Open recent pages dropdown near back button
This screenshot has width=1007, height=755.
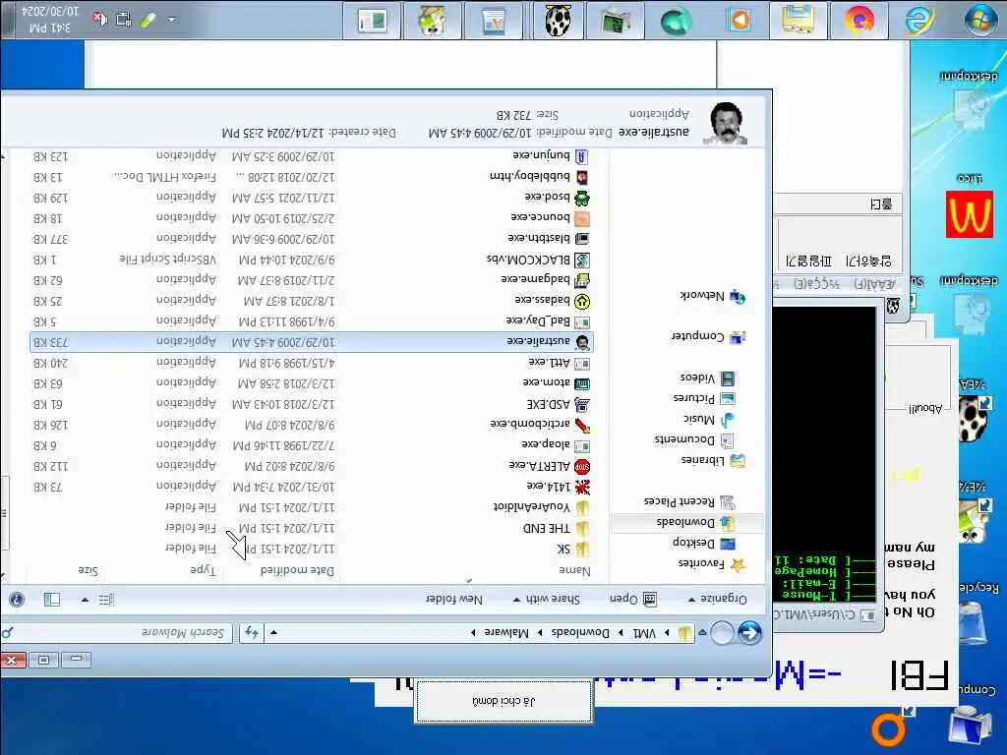[702, 633]
